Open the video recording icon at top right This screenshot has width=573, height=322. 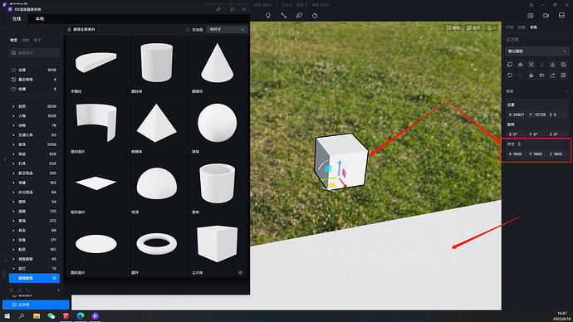pyautogui.click(x=546, y=16)
